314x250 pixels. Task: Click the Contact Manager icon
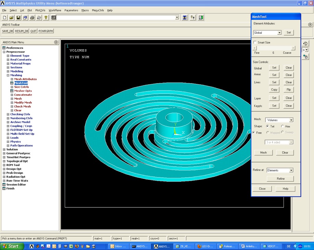coord(201,17)
